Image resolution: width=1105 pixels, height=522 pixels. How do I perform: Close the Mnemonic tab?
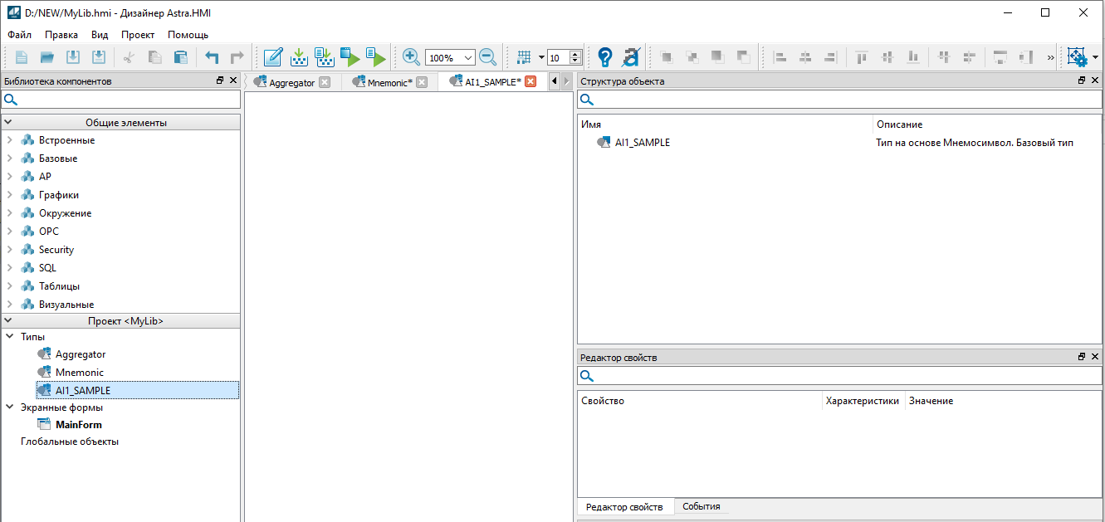coord(422,82)
